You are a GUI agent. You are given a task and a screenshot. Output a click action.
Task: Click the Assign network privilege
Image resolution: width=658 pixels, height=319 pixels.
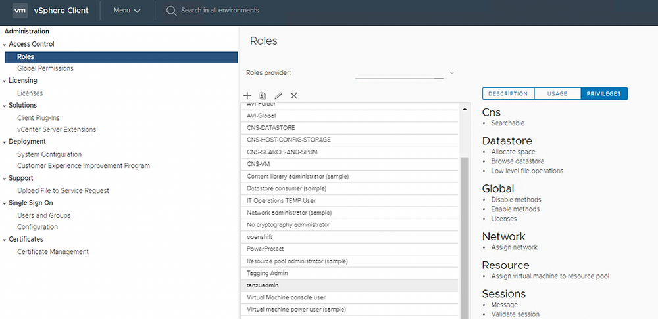pos(515,247)
